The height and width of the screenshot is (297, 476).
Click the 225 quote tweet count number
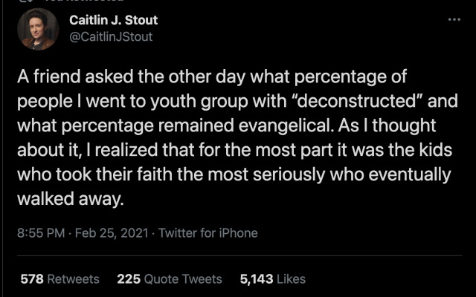click(128, 279)
